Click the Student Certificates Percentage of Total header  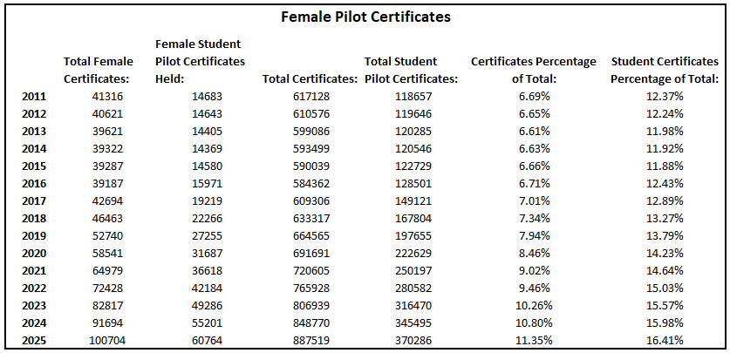click(665, 70)
